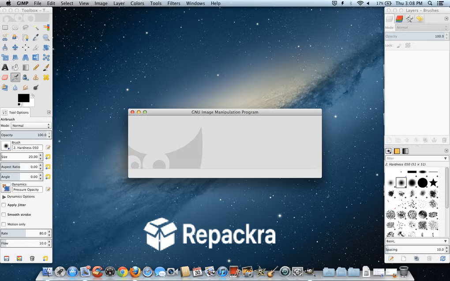
Task: Select the Blur/Sharpen droplet tool
Action: tap(15, 87)
